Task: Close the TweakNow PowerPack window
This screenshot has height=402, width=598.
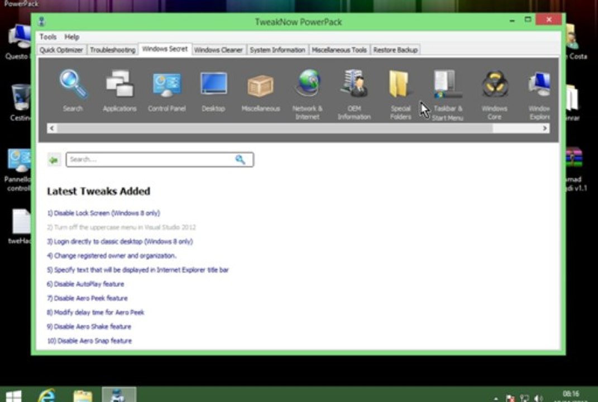Action: tap(549, 20)
